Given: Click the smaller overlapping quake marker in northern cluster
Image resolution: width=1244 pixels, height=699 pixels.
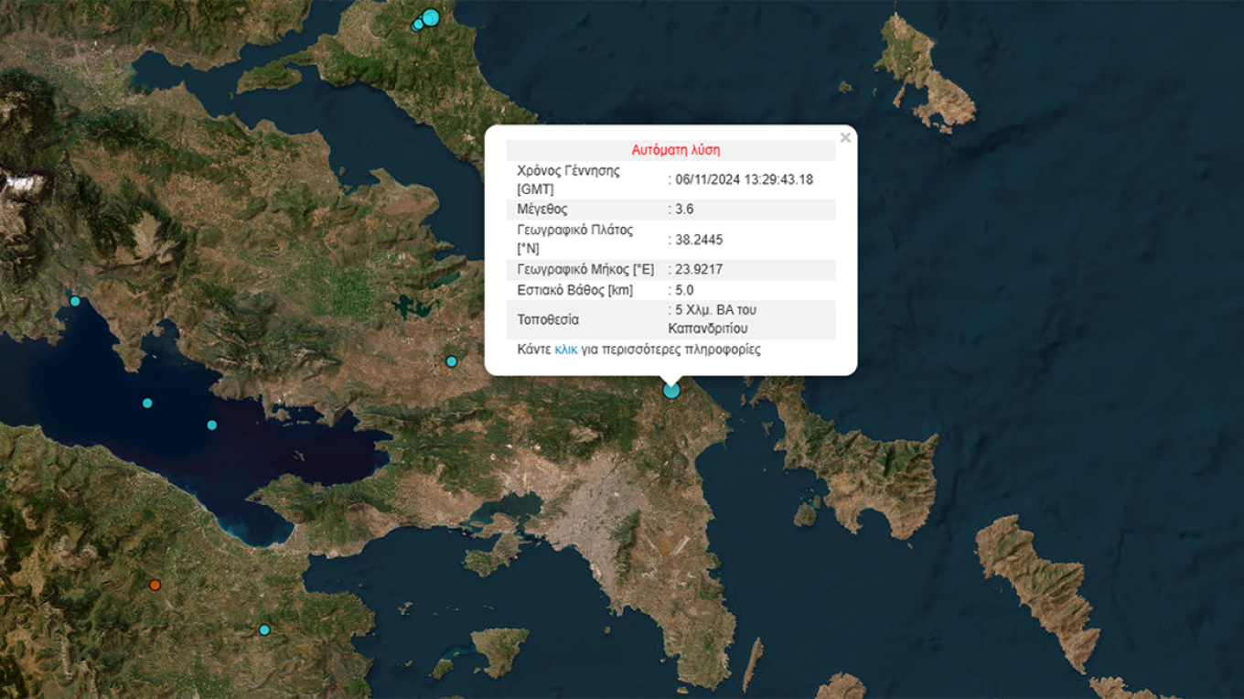Looking at the screenshot, I should pos(418,25).
